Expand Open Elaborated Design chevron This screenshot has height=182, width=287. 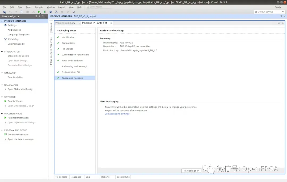coord(5,89)
